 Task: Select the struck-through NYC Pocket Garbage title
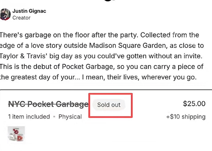[48, 104]
